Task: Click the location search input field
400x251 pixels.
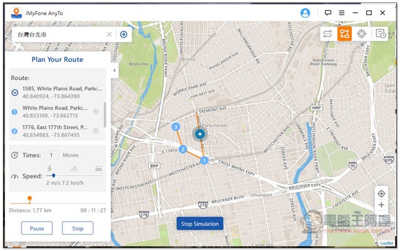Action: click(60, 34)
